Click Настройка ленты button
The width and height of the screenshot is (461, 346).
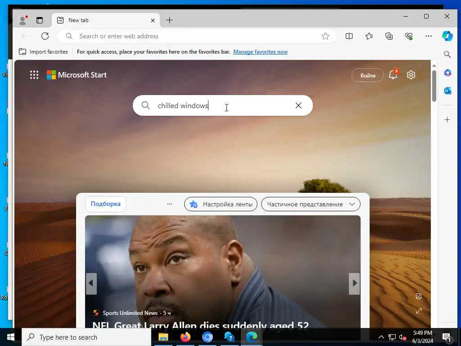pos(221,204)
